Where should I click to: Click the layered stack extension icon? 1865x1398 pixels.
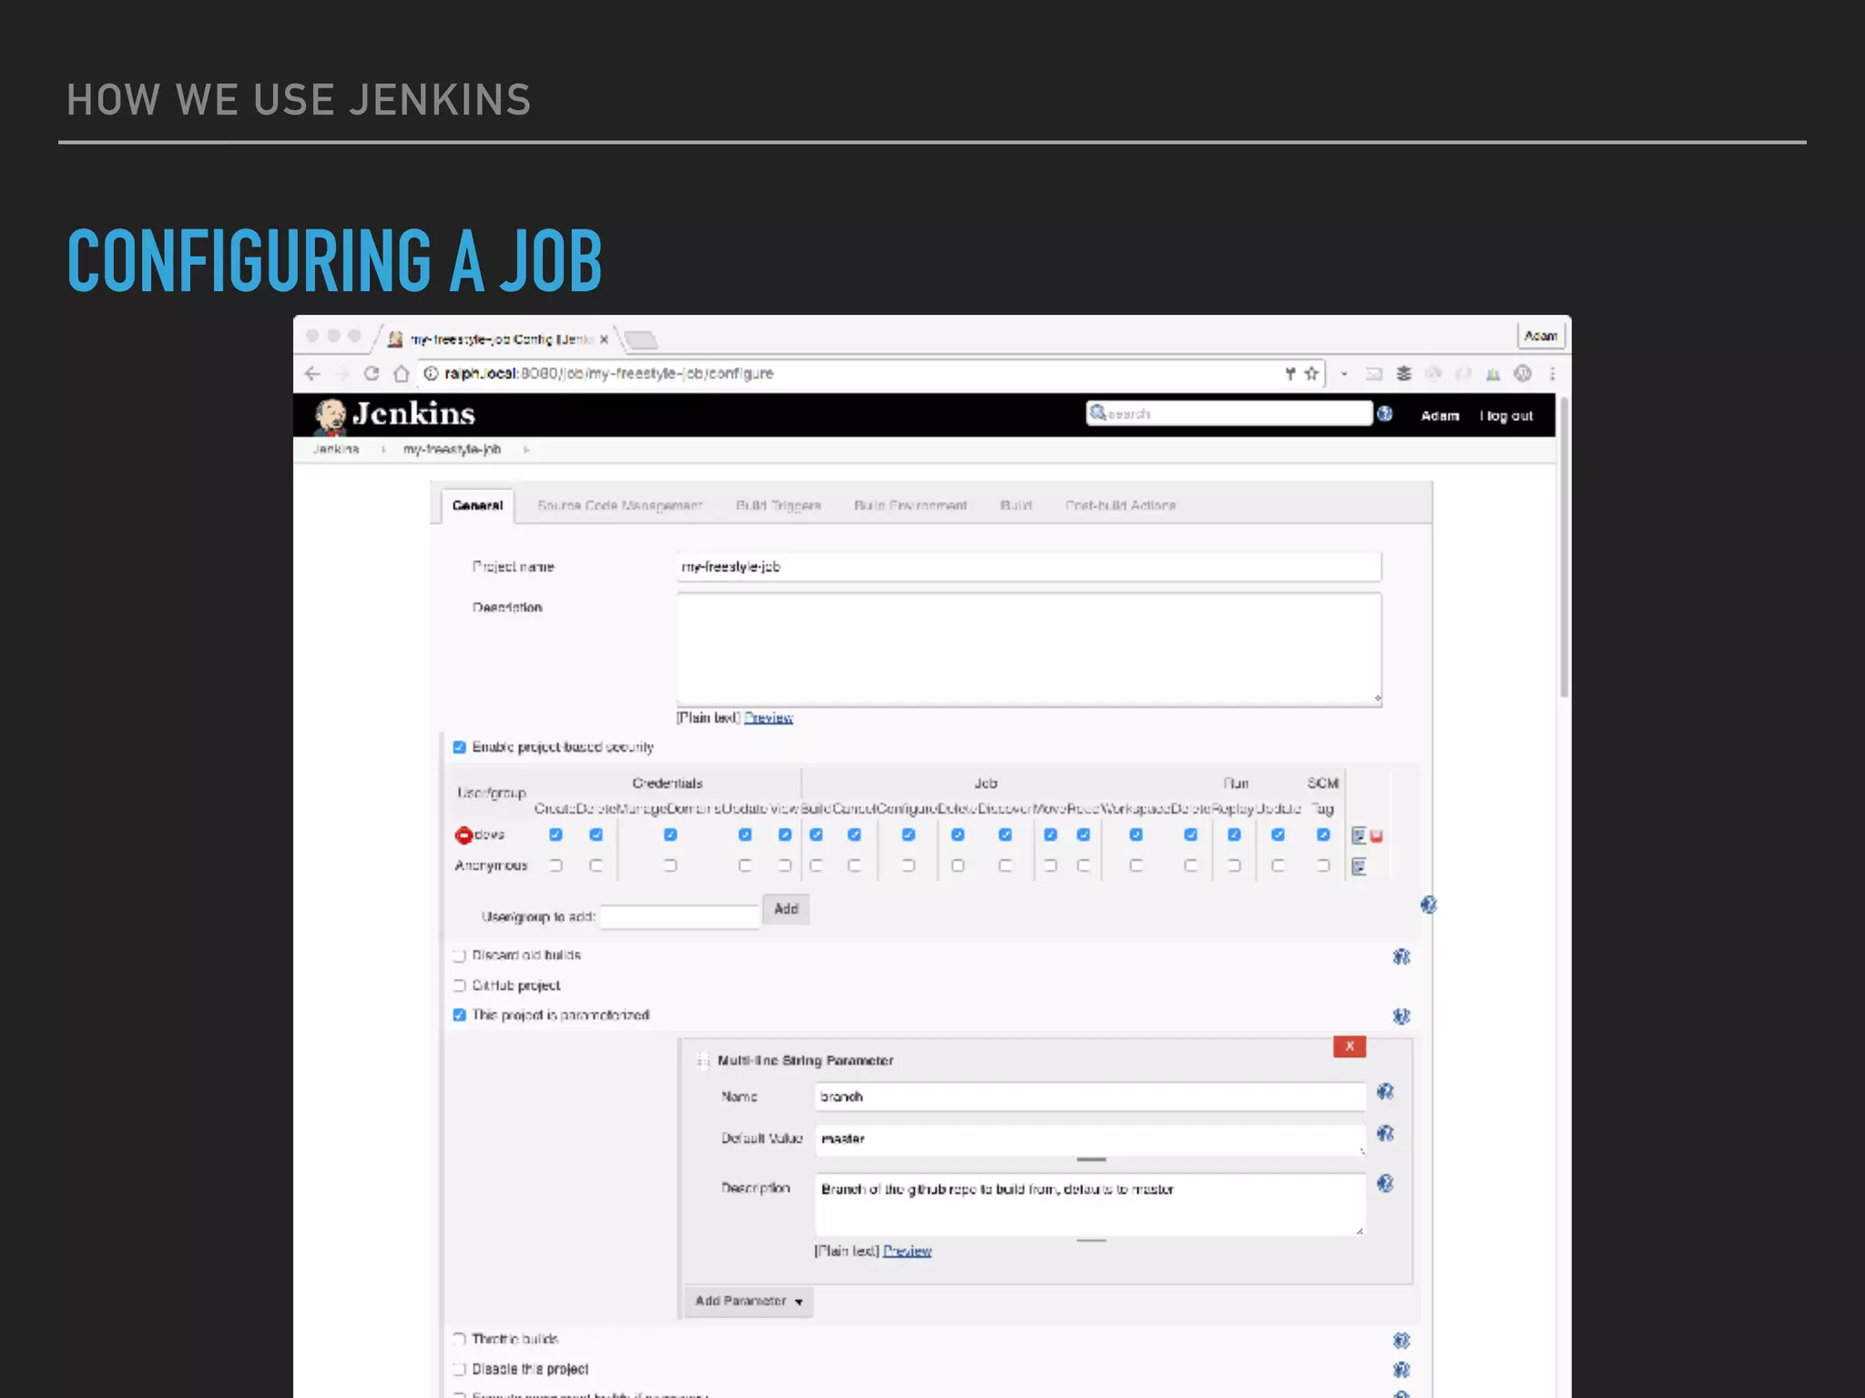point(1403,373)
